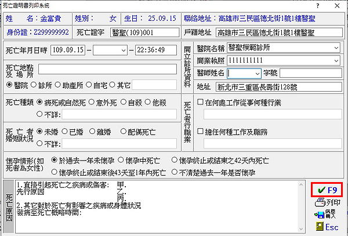The height and width of the screenshot is (236, 348).
Task: Click the 病歷轉入 import icon button
Action: 326,215
